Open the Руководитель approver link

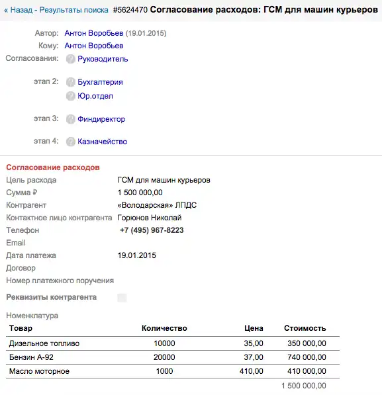(103, 59)
